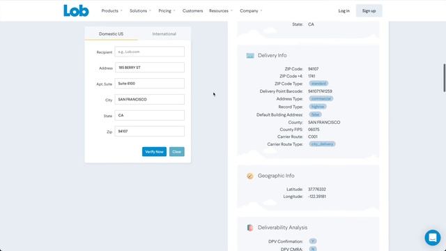Open the Customers page
This screenshot has width=446, height=251.
[192, 11]
